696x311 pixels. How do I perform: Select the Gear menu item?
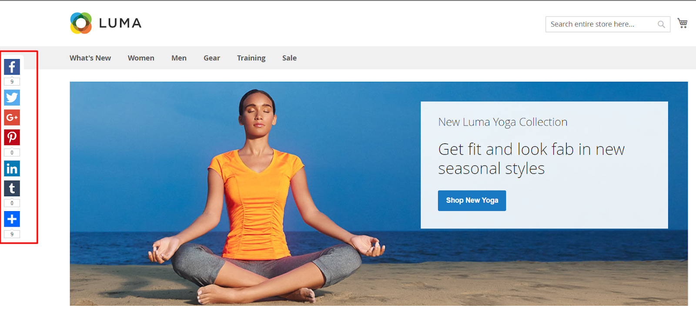click(212, 58)
